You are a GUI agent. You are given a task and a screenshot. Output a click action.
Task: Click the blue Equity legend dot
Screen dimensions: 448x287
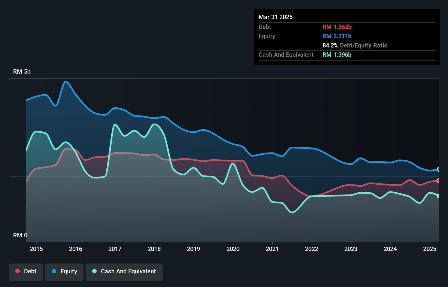53,271
